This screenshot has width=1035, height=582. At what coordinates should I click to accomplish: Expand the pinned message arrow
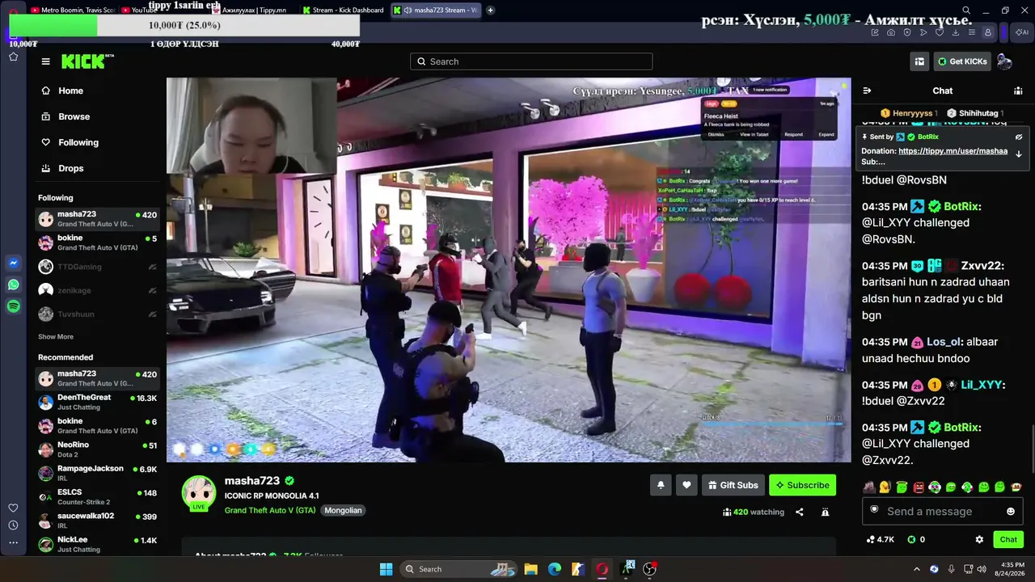(1019, 154)
